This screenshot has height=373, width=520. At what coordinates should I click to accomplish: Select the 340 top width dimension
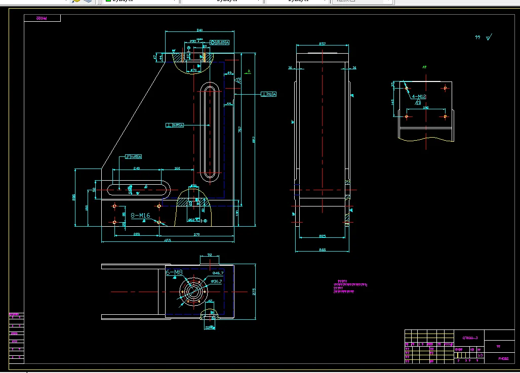(x=199, y=30)
